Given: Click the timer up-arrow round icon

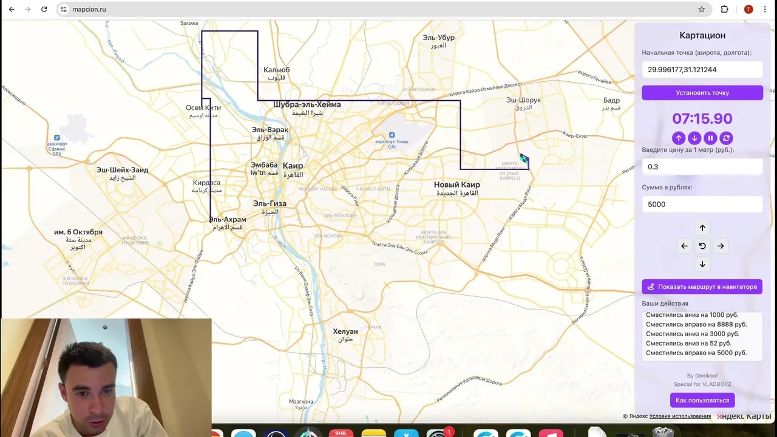Looking at the screenshot, I should point(679,138).
